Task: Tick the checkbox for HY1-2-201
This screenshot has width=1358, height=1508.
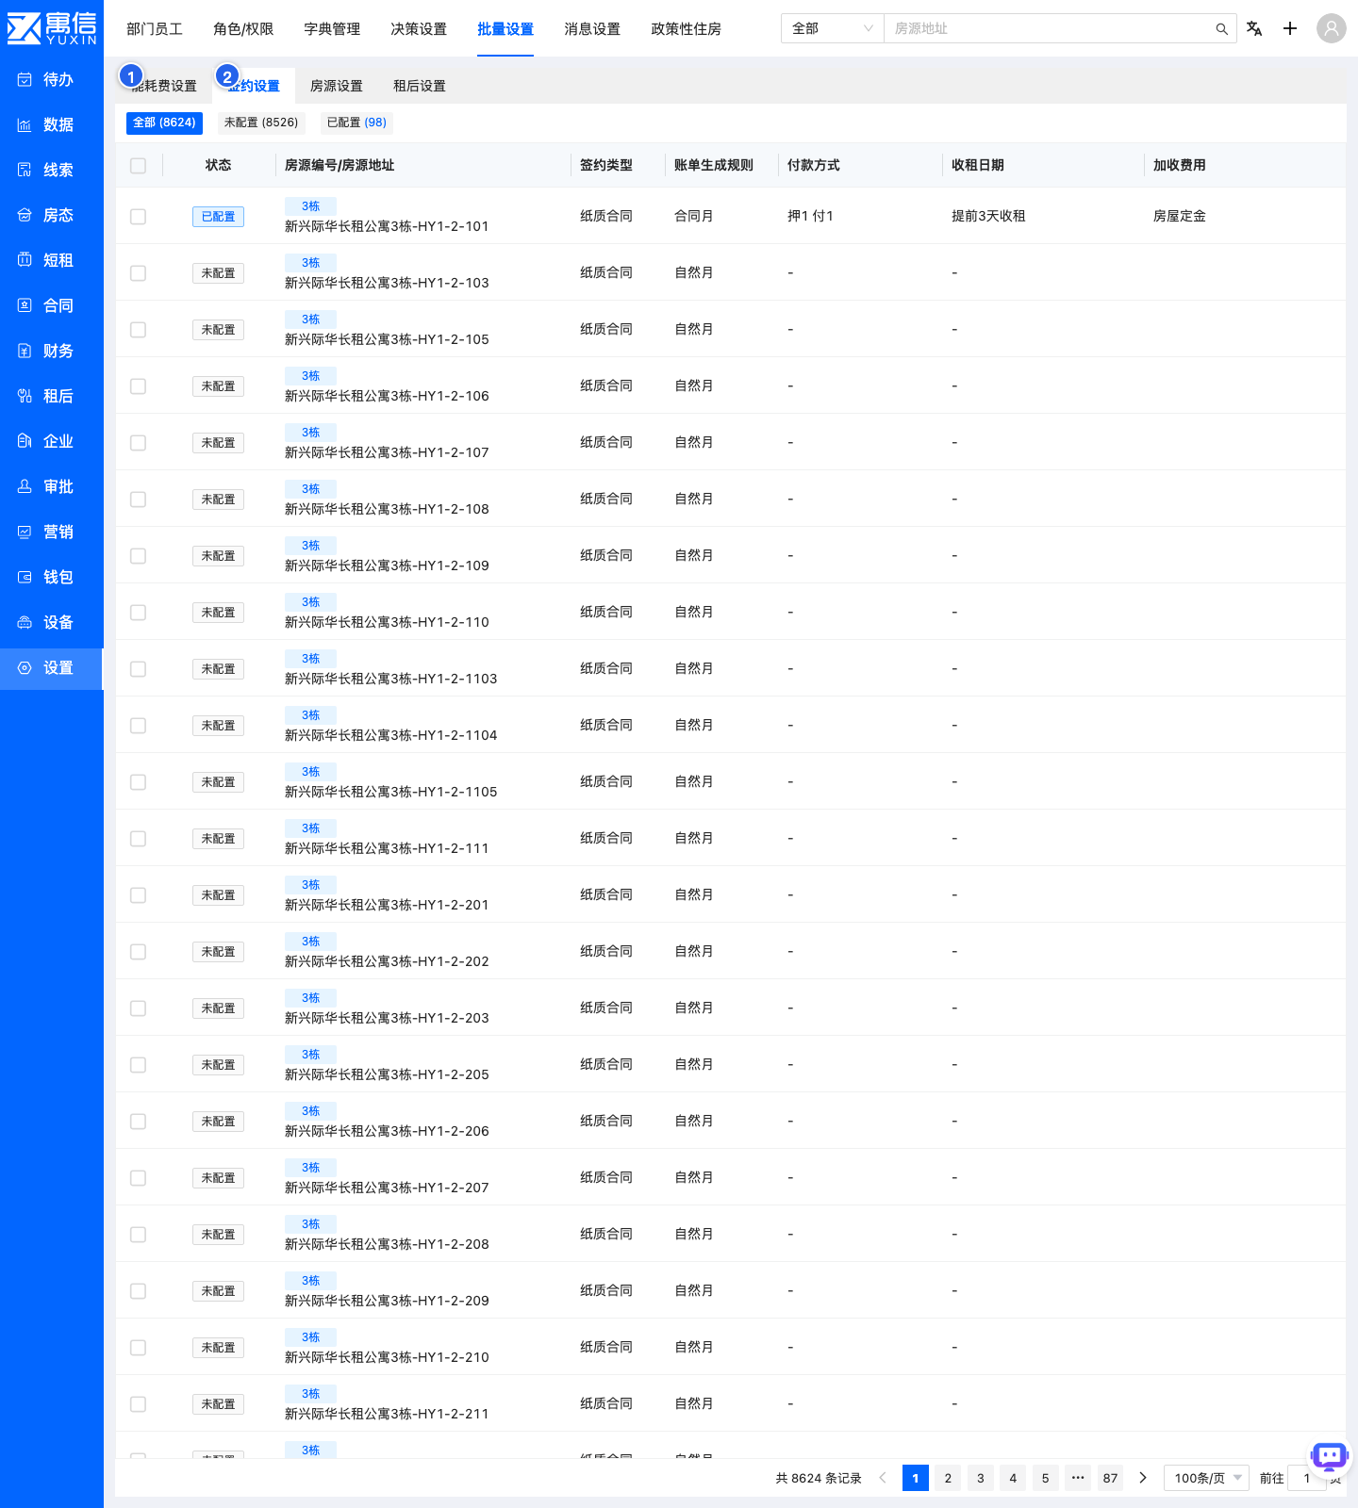Action: [x=138, y=895]
